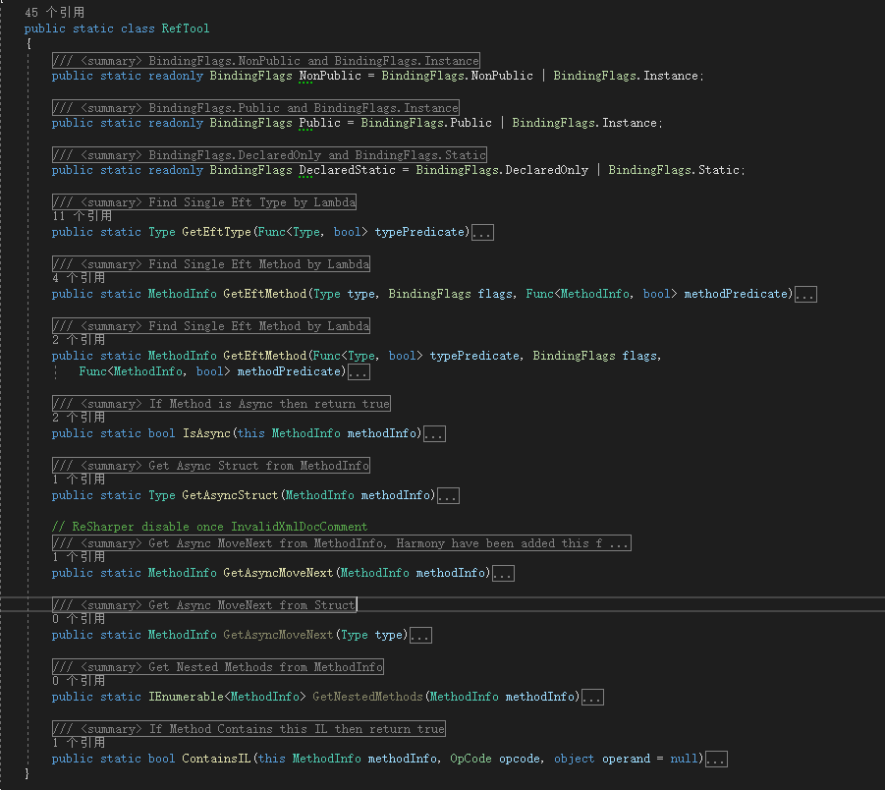
Task: Expand collapsed body of ContainsIL method
Action: click(716, 760)
